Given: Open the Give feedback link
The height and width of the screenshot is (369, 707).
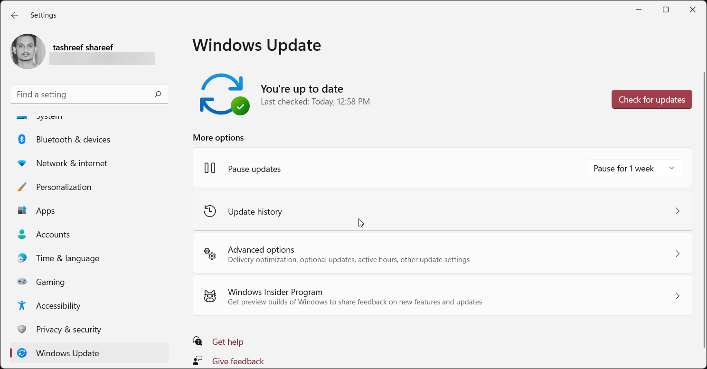Looking at the screenshot, I should tap(238, 361).
